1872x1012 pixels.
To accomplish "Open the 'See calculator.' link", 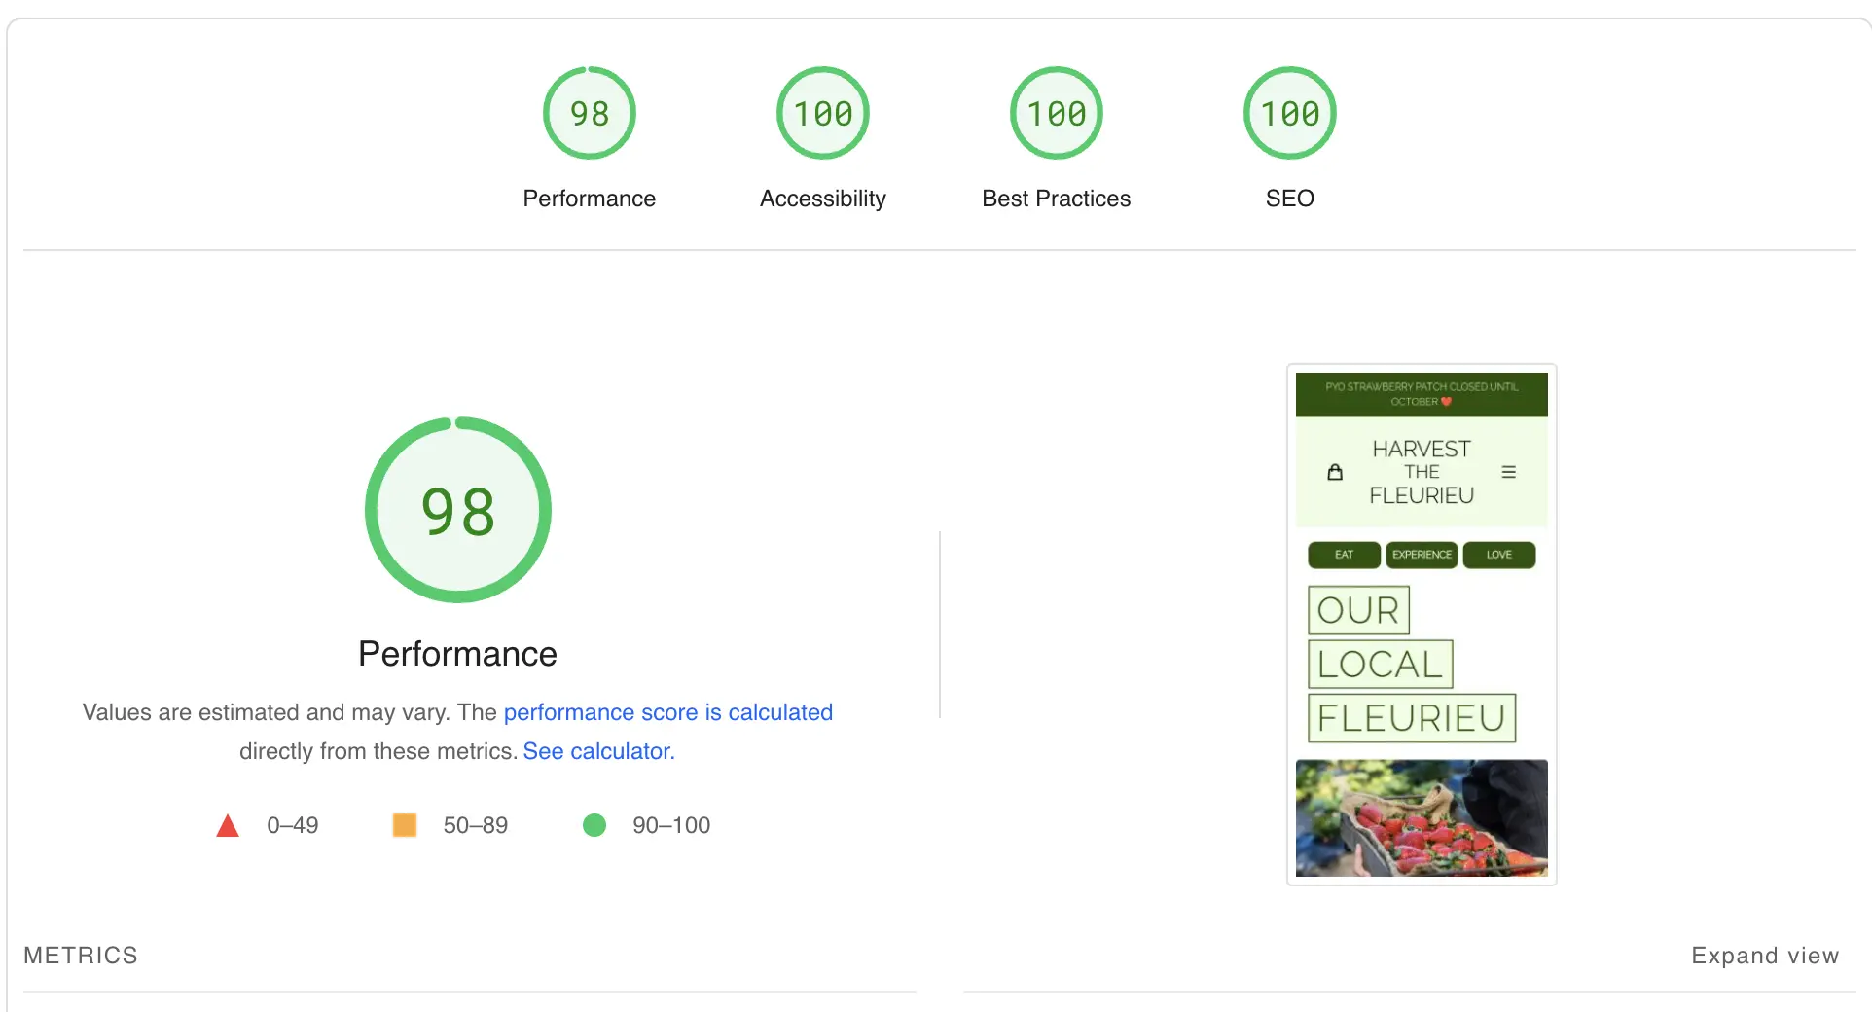I will [598, 751].
